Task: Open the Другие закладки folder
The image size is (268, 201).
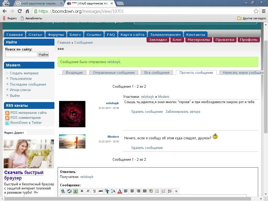Action: tap(252, 18)
